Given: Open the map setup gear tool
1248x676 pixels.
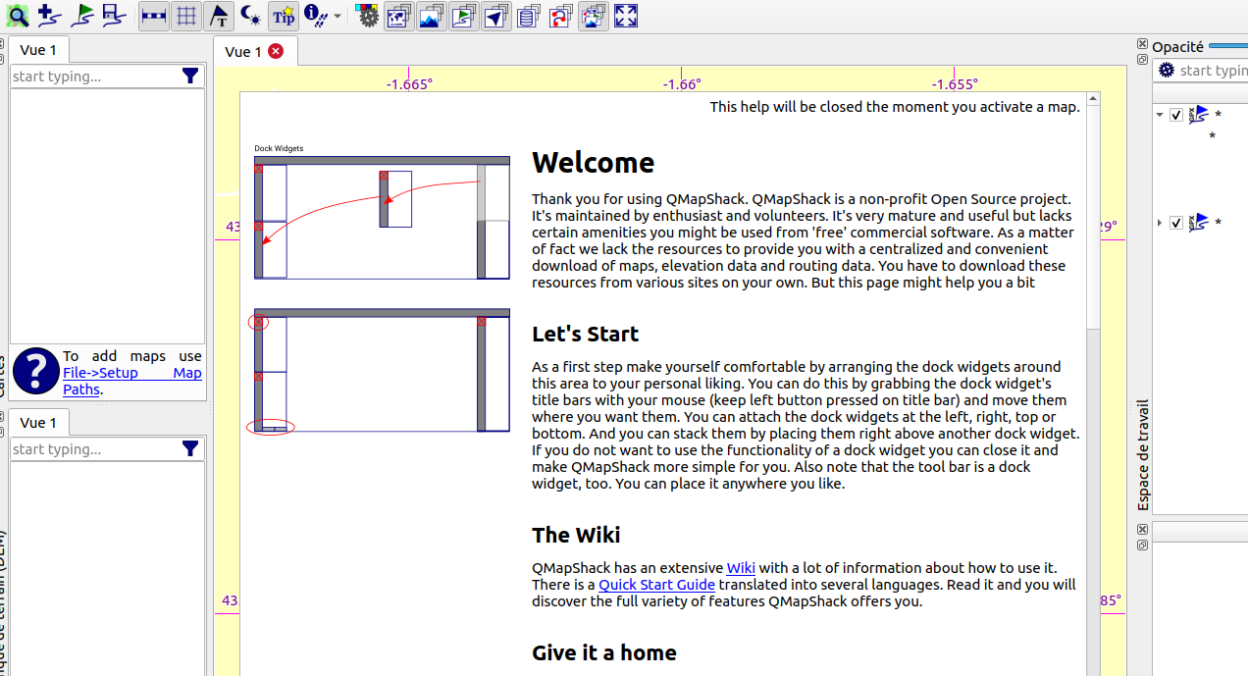Looking at the screenshot, I should point(367,16).
